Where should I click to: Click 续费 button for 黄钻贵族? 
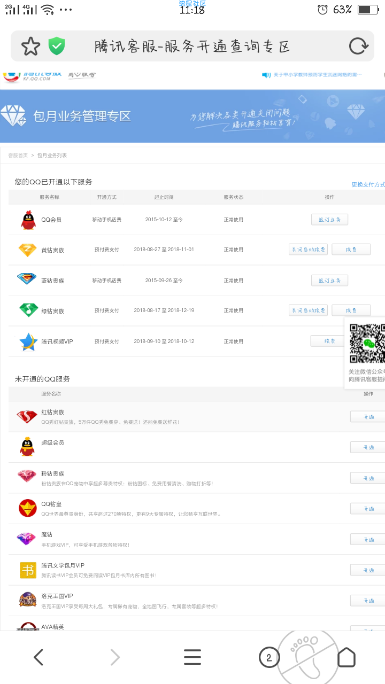click(x=351, y=250)
